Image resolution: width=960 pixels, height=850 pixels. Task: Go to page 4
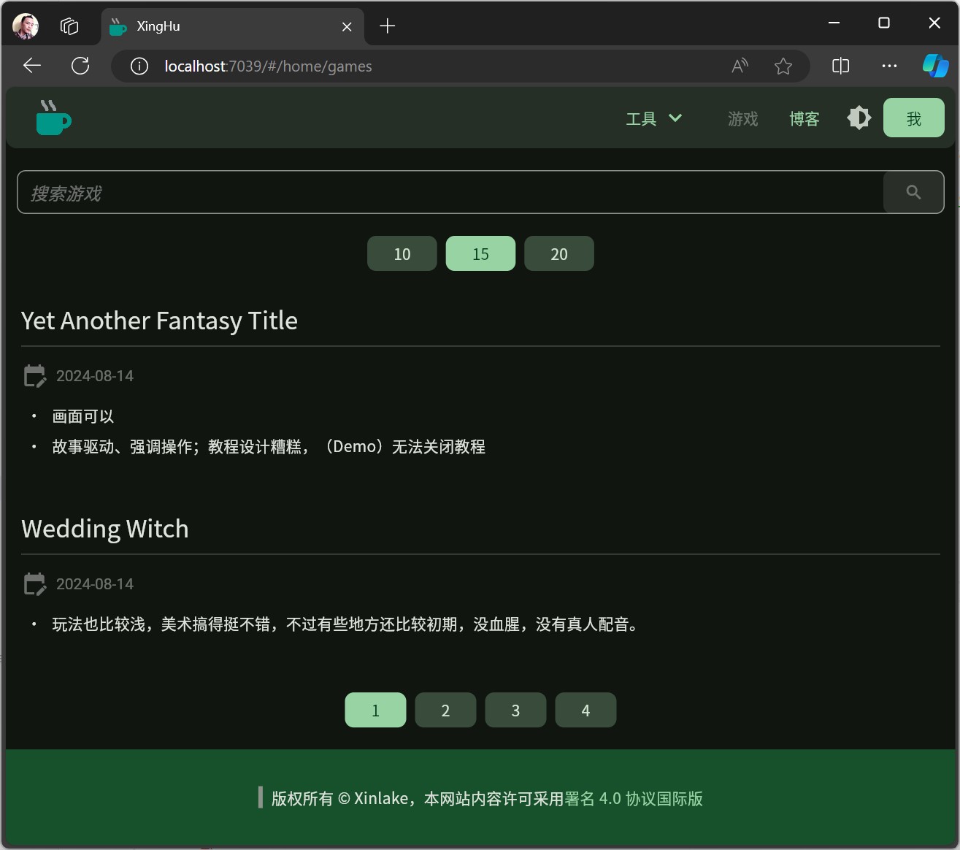coord(585,710)
